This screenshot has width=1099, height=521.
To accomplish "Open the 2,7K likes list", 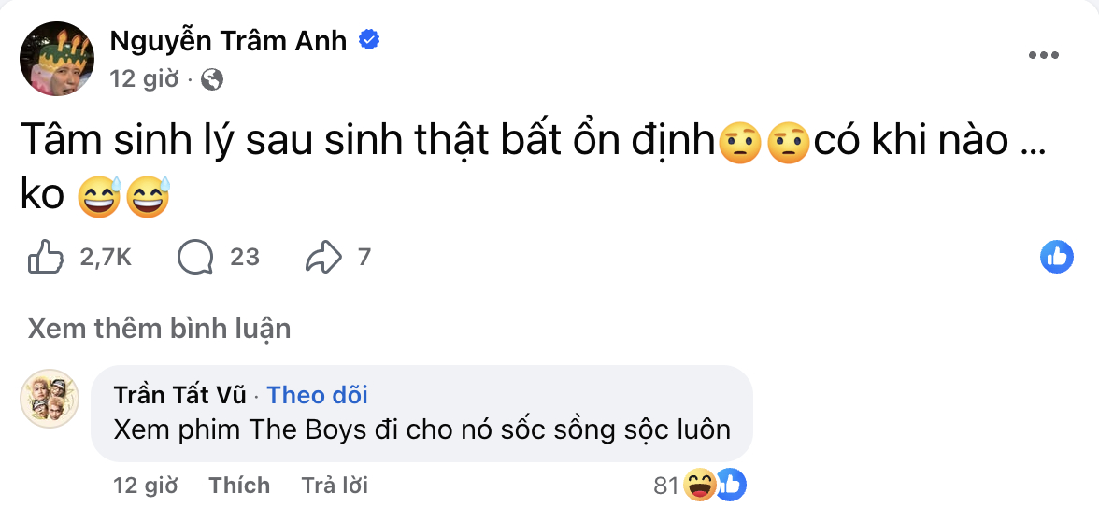I will click(x=106, y=257).
